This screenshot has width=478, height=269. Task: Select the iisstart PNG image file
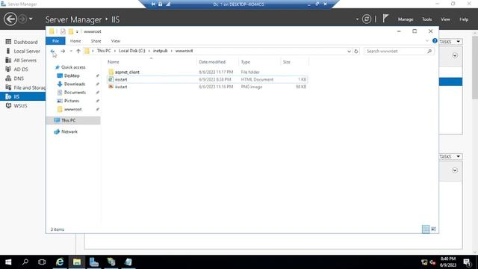(208, 87)
